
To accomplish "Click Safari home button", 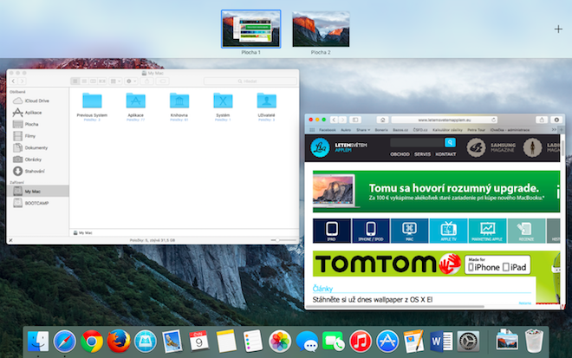I will [x=382, y=120].
